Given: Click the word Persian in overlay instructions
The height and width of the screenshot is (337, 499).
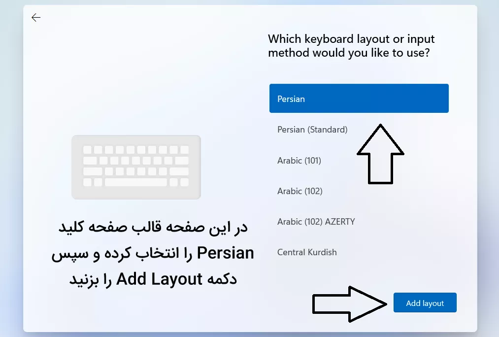Looking at the screenshot, I should pyautogui.click(x=225, y=253).
